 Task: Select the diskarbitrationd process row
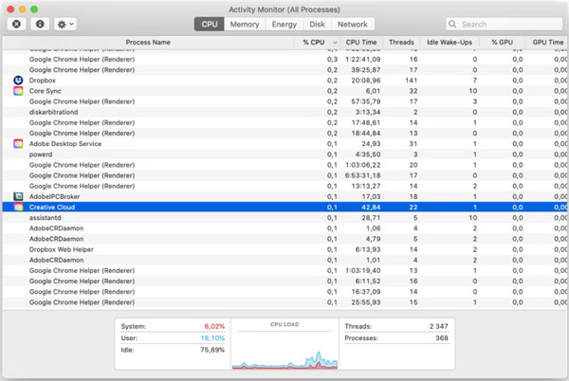(x=284, y=112)
